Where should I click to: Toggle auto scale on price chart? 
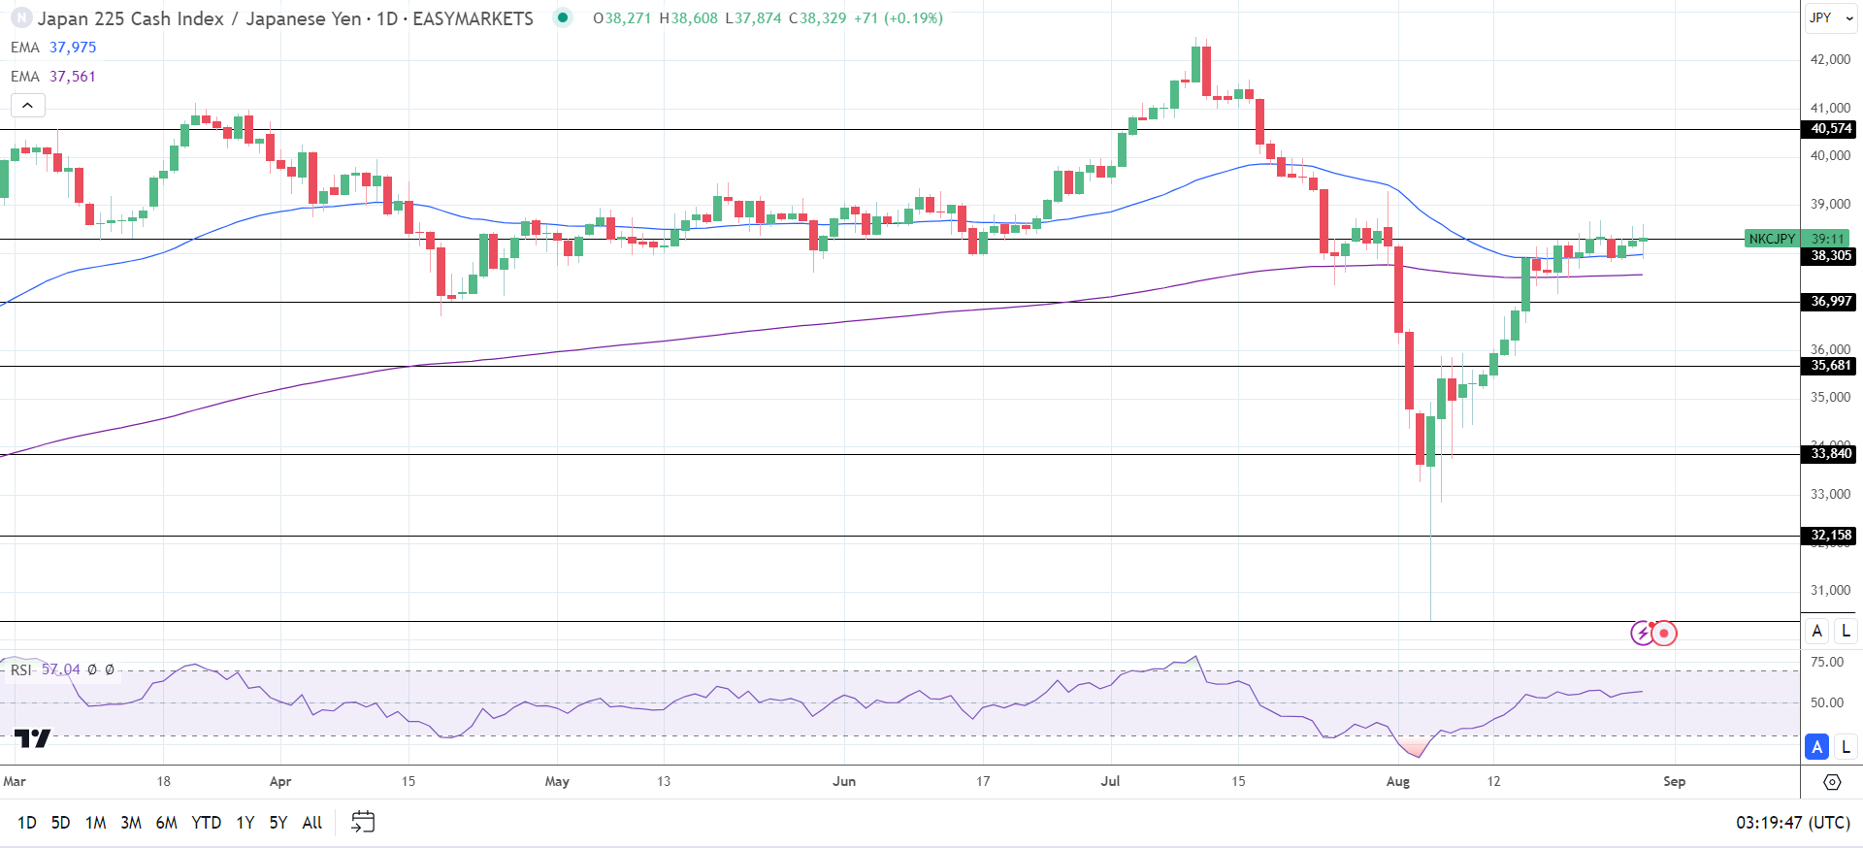[1817, 631]
